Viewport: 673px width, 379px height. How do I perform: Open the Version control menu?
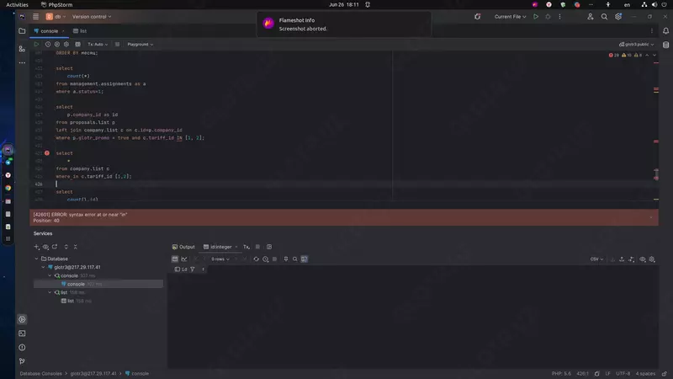click(91, 16)
